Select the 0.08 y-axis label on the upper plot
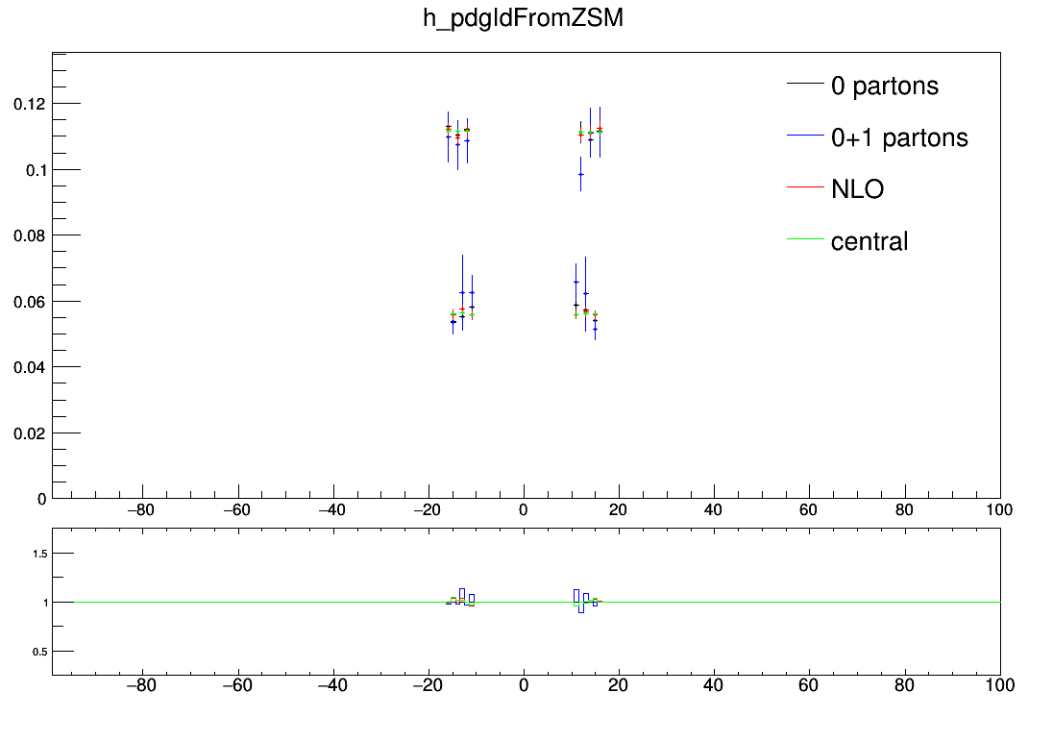Image resolution: width=1053 pixels, height=742 pixels. pos(30,235)
